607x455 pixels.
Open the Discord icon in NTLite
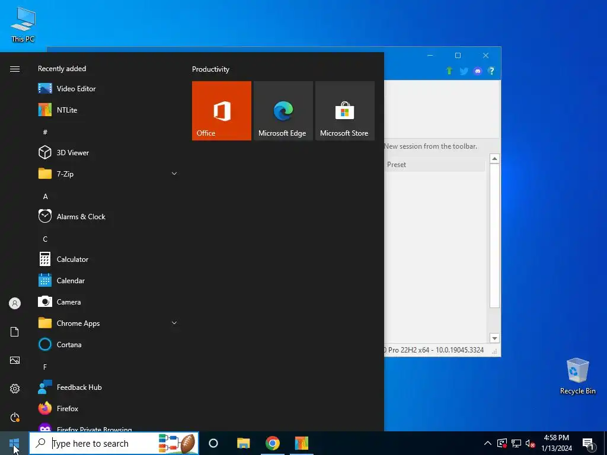(x=478, y=71)
